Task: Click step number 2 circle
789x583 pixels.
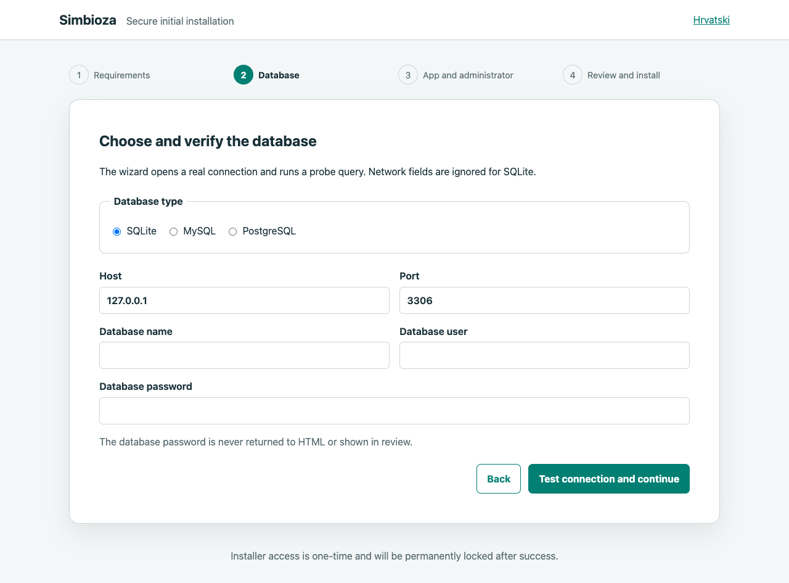Action: click(x=243, y=75)
